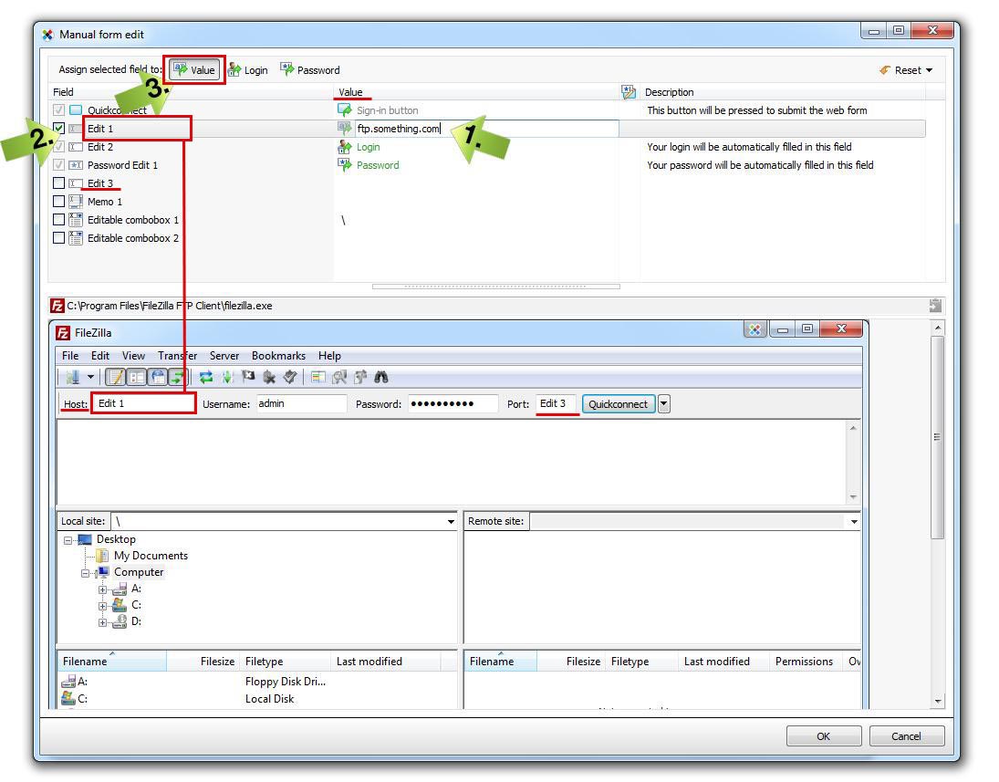Screen dimensions: 999x782
Task: Open the View menu
Action: coord(133,356)
